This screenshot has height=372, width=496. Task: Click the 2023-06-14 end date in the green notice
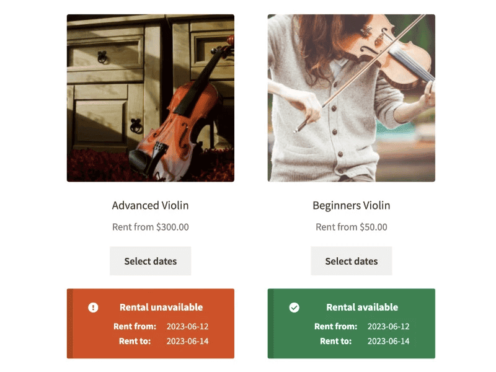(x=389, y=342)
